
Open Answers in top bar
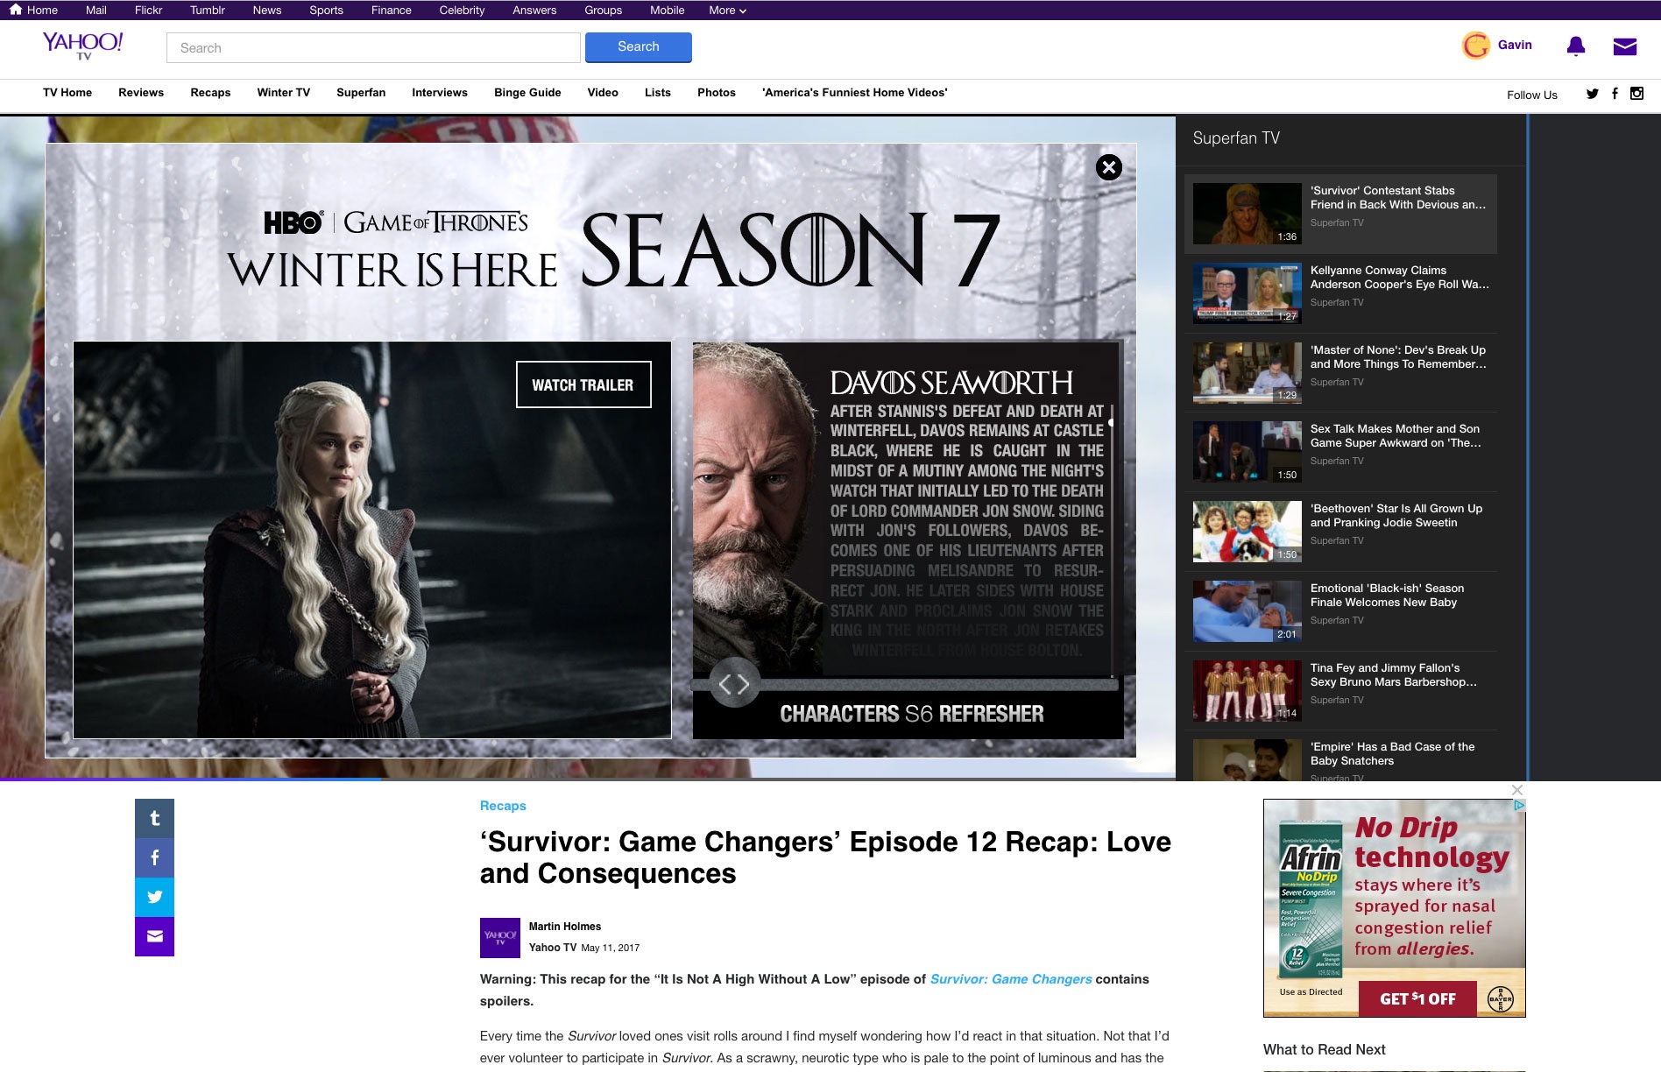(534, 11)
